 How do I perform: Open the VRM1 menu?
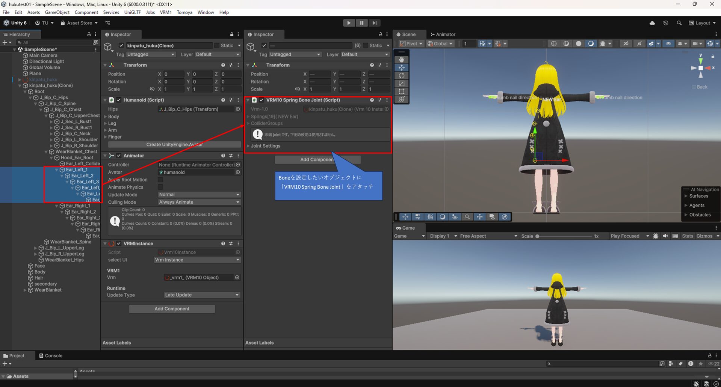coord(166,12)
